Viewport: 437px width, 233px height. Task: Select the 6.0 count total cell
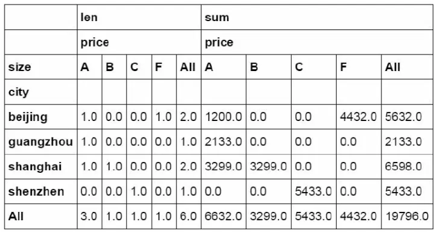pyautogui.click(x=189, y=216)
